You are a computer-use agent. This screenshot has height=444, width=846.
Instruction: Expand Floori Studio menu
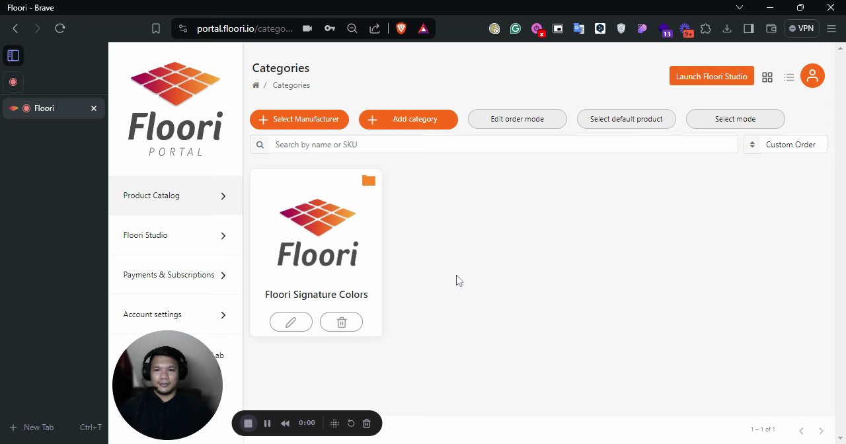[x=175, y=235]
